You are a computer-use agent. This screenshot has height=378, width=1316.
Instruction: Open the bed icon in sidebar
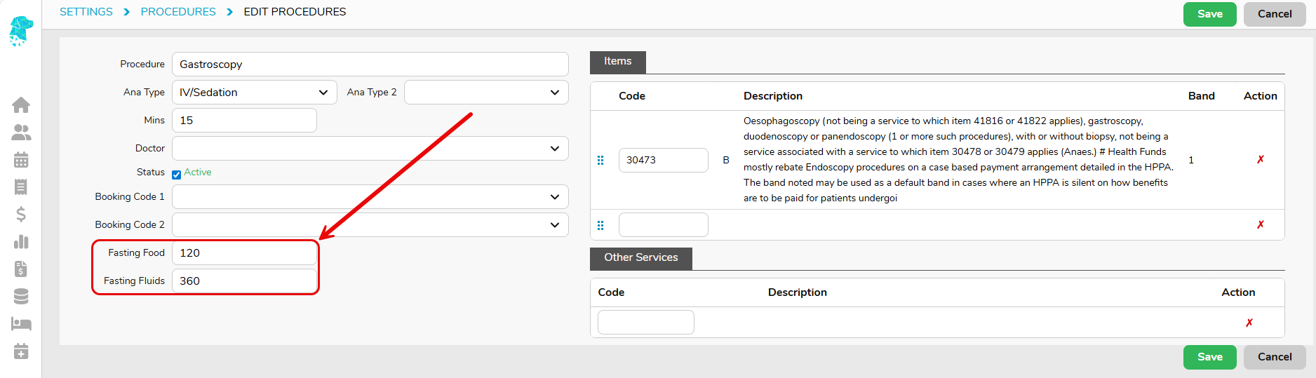(x=21, y=324)
